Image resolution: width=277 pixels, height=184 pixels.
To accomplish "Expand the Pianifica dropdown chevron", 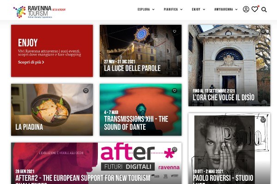I will [x=181, y=10].
